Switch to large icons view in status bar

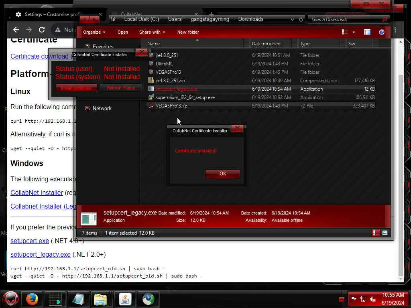(385, 233)
